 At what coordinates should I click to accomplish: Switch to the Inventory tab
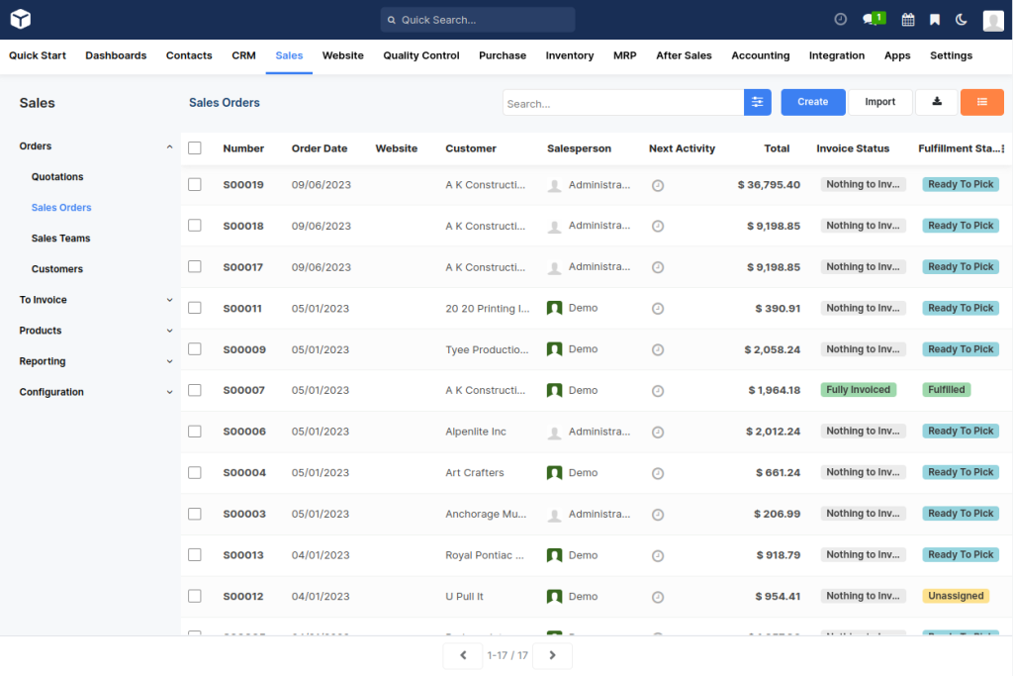coord(569,55)
